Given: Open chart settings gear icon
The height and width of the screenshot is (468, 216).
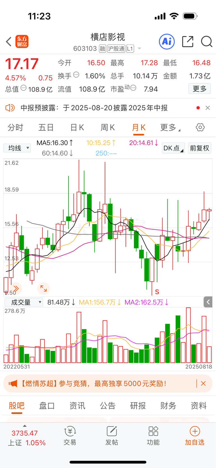Looking at the screenshot, I should pos(200,127).
